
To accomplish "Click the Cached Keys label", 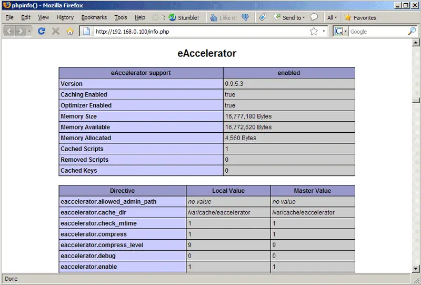I will [78, 171].
